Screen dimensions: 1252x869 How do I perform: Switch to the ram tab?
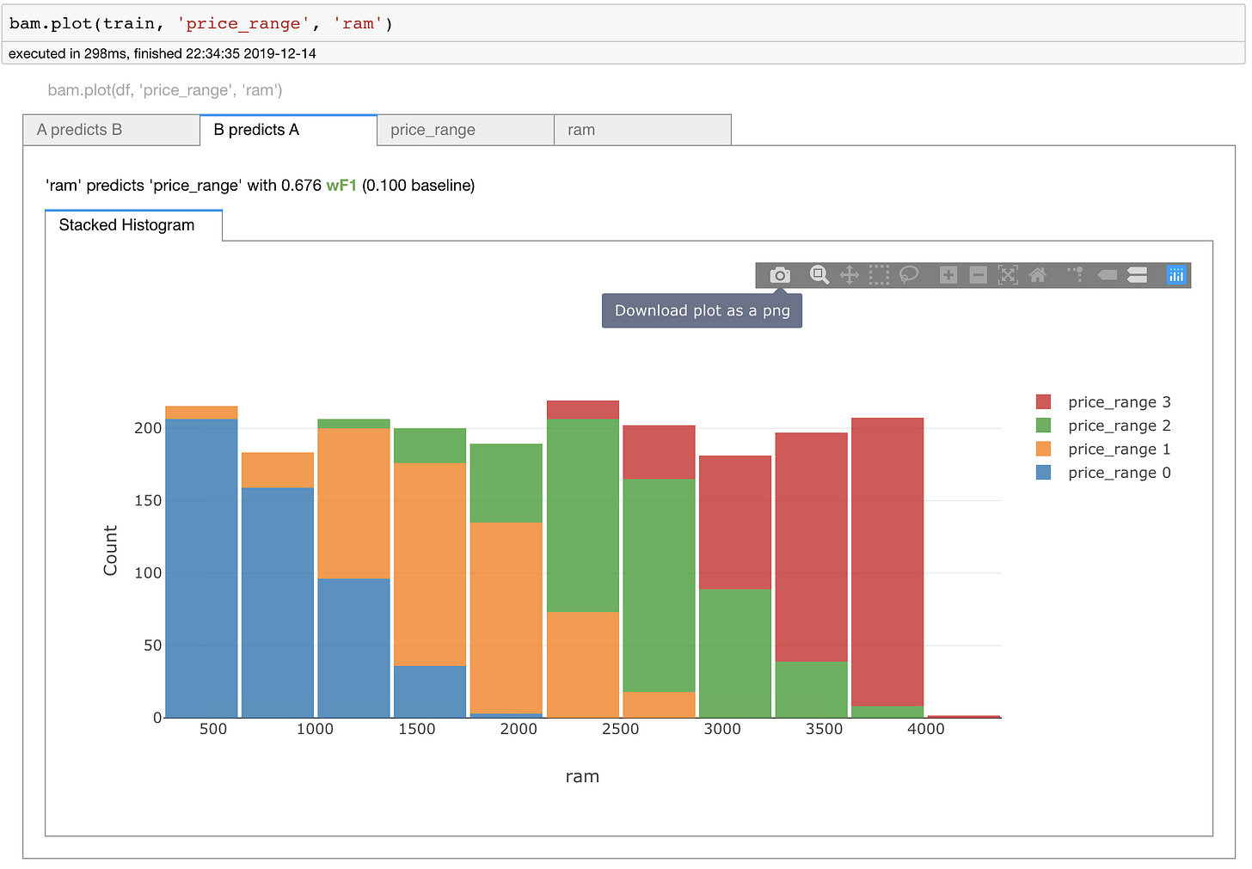pos(642,130)
